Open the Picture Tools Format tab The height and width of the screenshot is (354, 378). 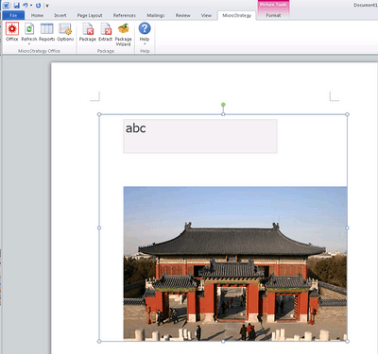273,15
